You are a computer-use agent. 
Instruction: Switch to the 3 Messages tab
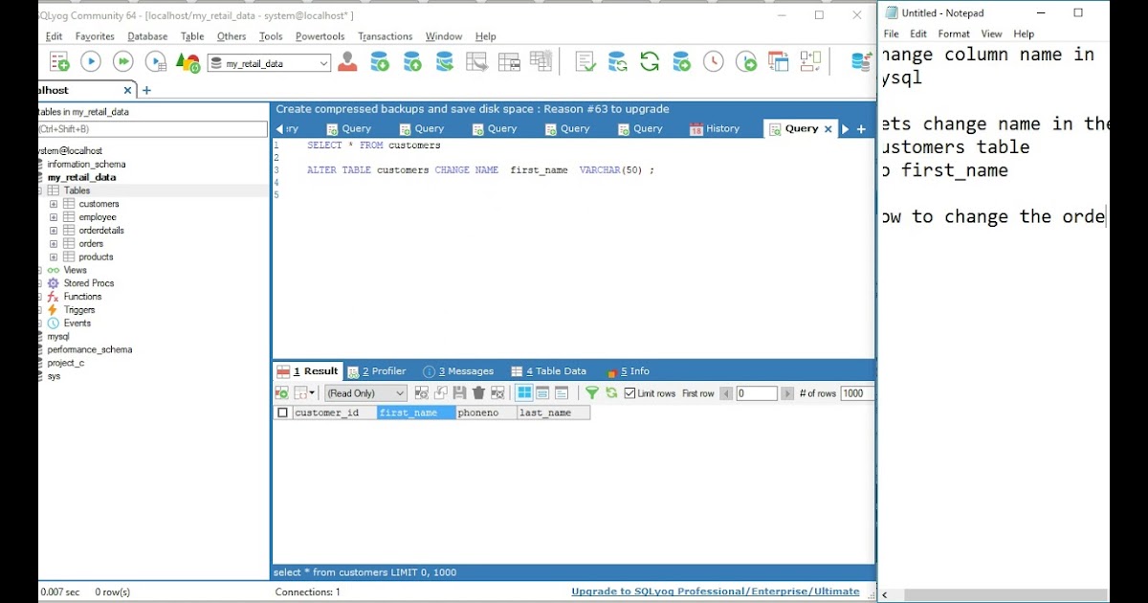pyautogui.click(x=458, y=371)
